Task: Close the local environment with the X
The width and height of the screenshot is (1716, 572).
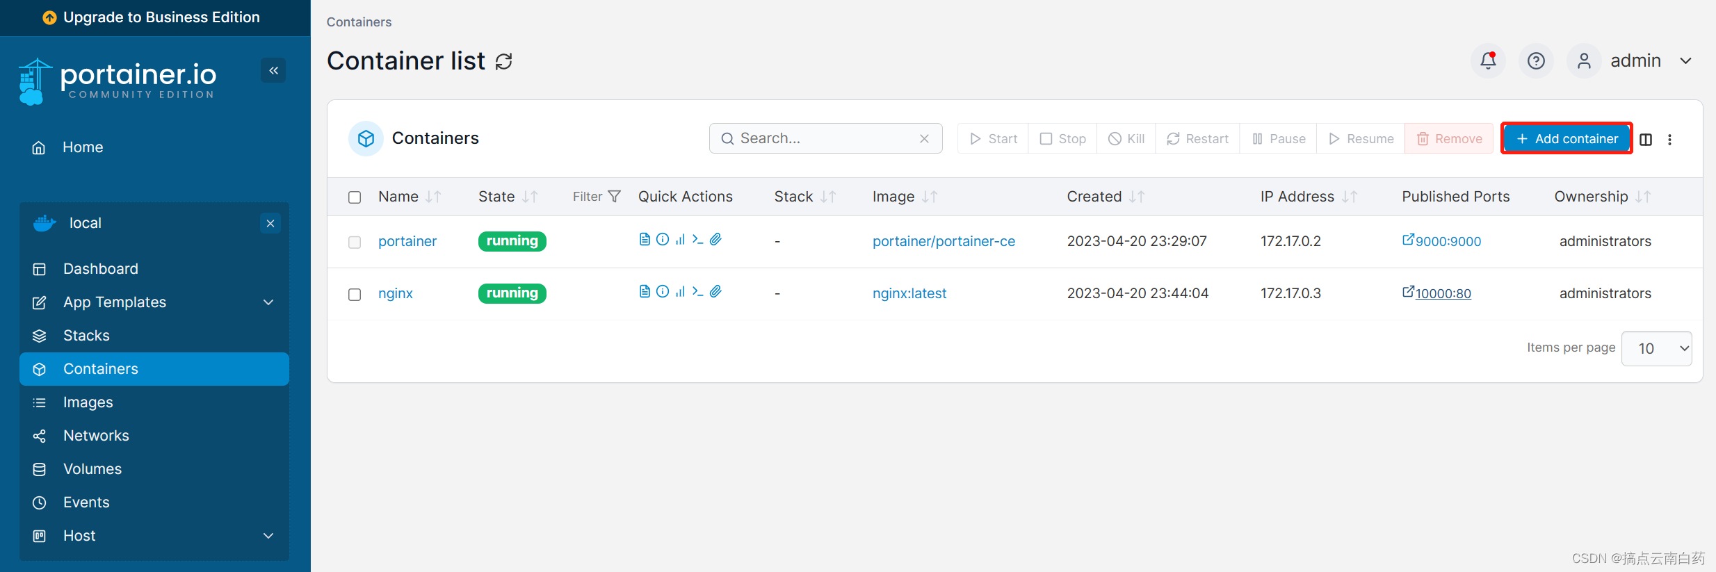Action: coord(270,223)
